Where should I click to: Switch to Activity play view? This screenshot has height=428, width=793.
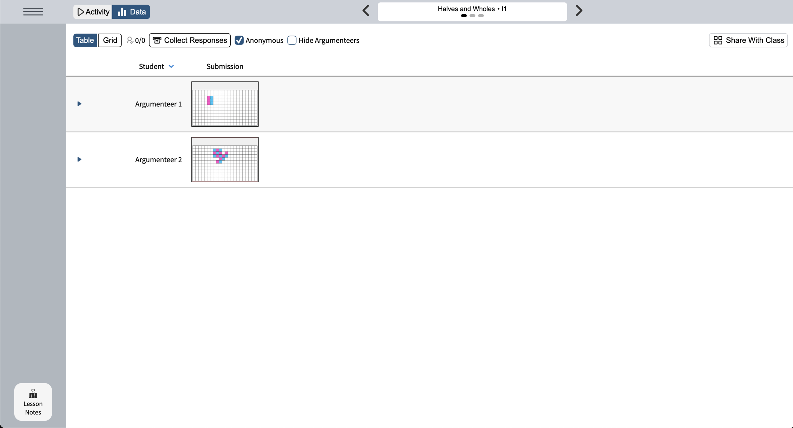[93, 12]
